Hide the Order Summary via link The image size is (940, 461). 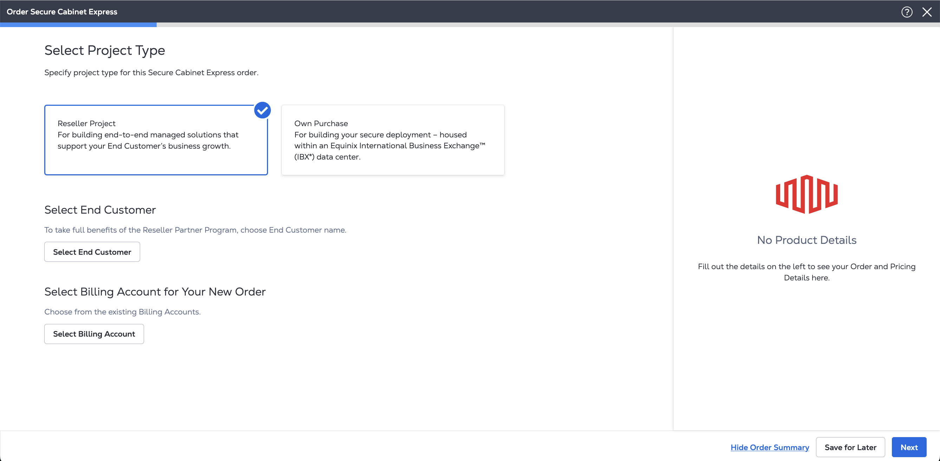(770, 447)
